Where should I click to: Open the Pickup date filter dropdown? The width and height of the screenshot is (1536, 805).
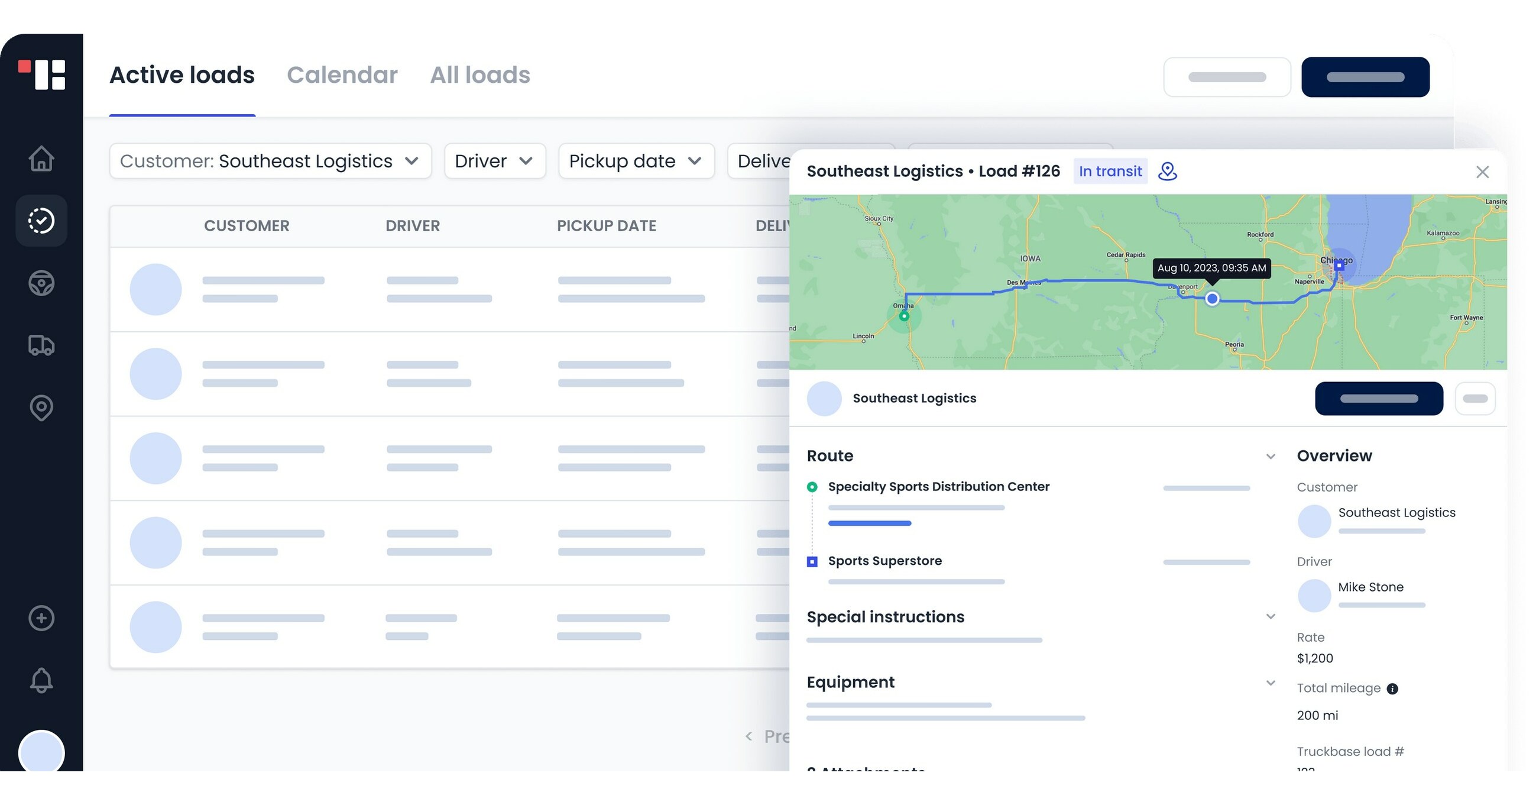click(x=636, y=160)
